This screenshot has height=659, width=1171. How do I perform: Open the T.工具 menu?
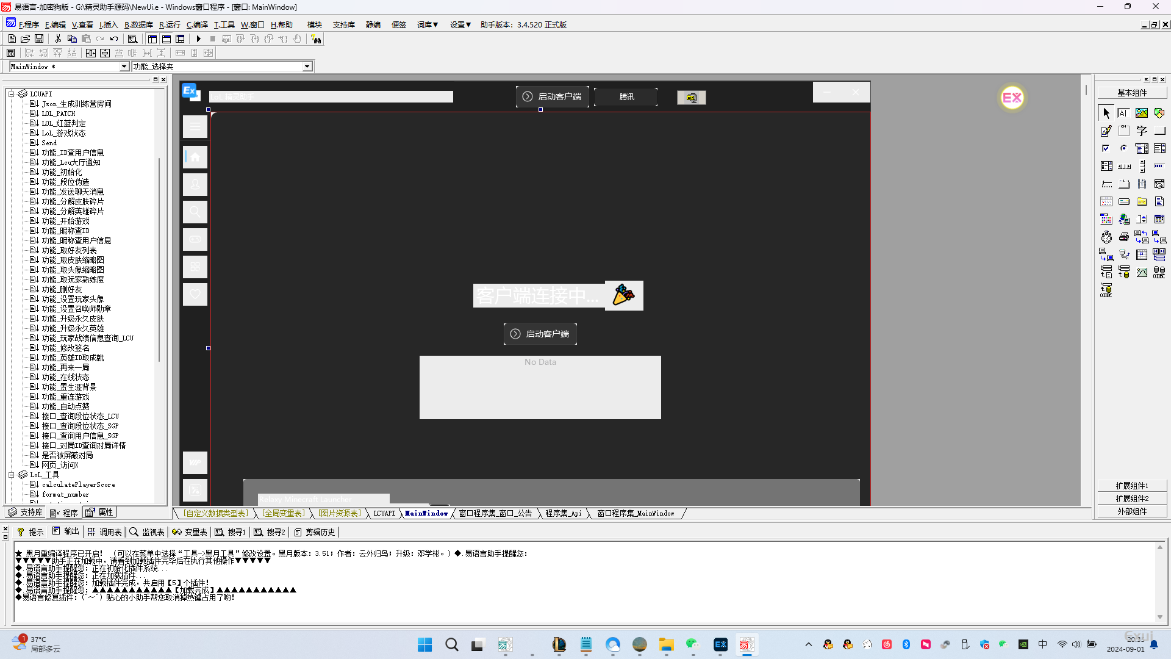[224, 25]
